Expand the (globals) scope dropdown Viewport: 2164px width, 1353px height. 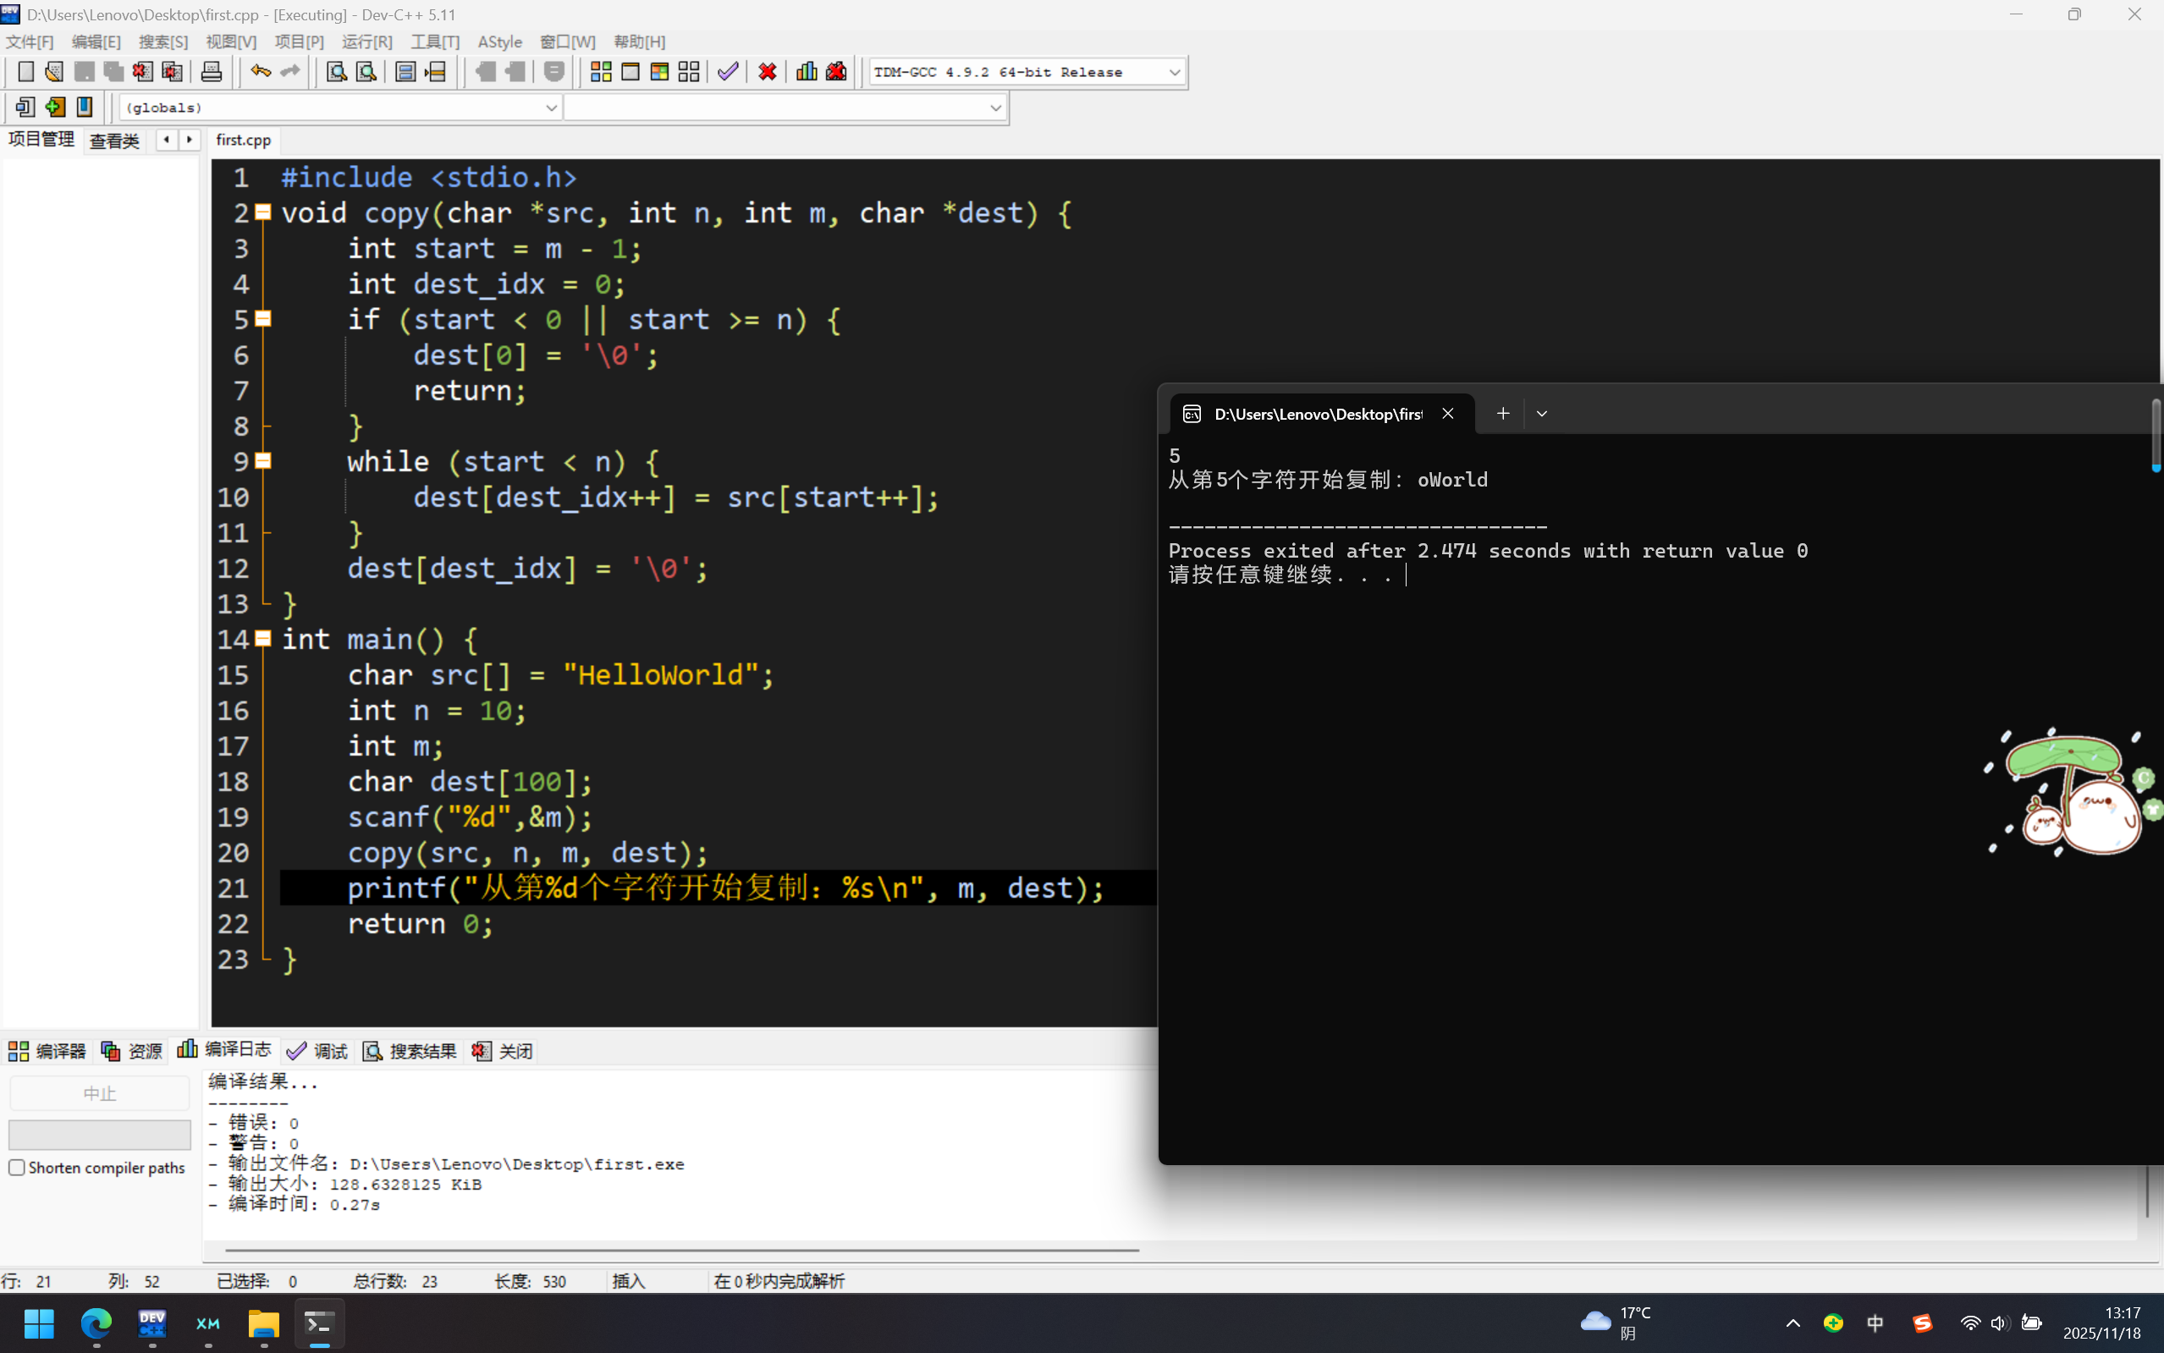tap(551, 107)
